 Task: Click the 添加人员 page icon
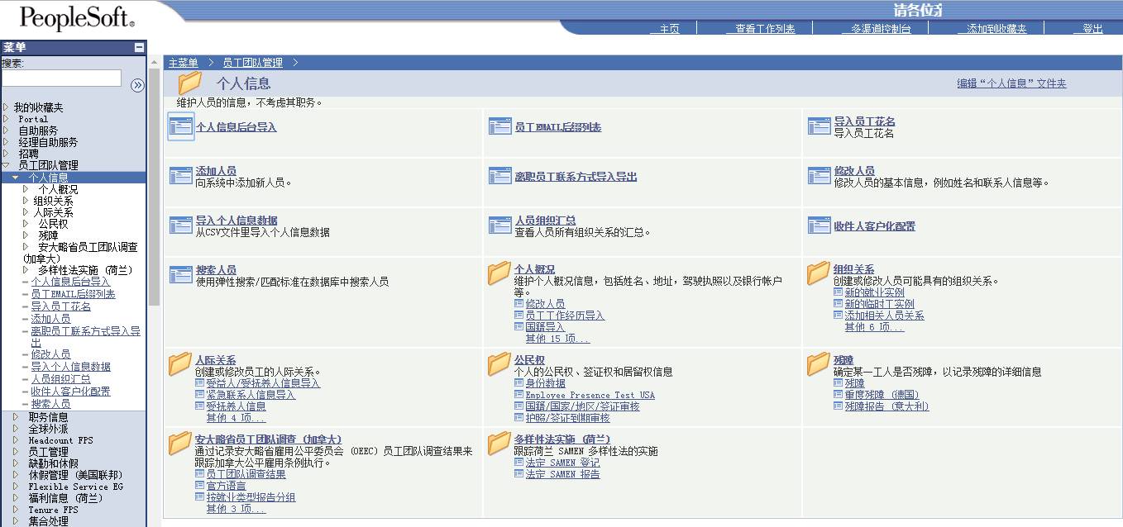(180, 175)
